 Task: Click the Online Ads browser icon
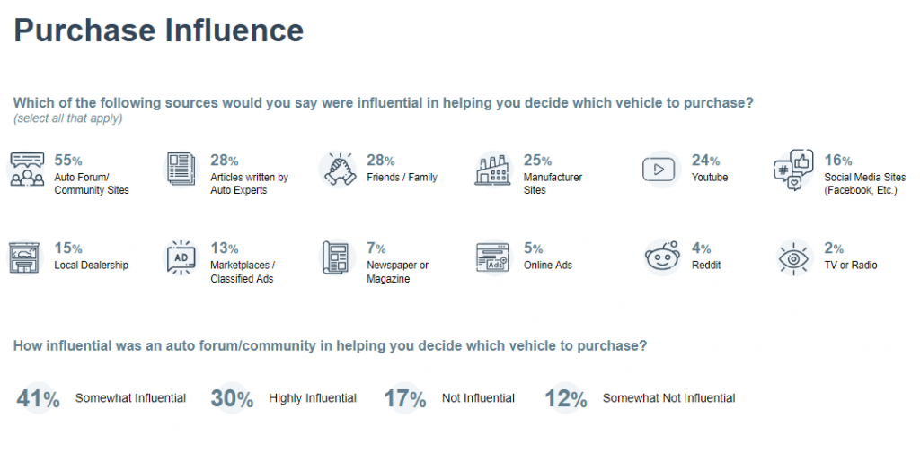(x=491, y=257)
